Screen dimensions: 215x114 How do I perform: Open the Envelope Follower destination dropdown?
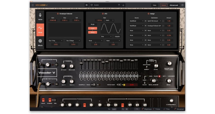[x=154, y=26]
